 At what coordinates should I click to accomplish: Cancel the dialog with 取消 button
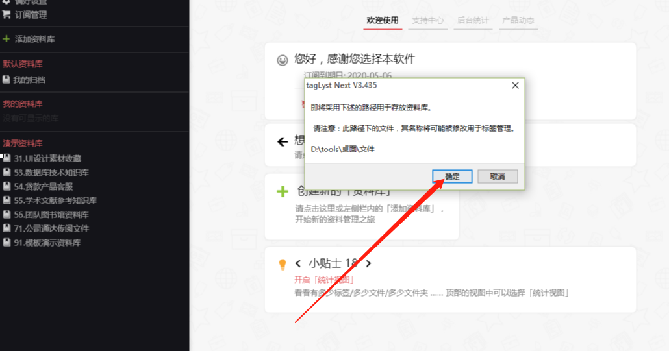pyautogui.click(x=498, y=176)
